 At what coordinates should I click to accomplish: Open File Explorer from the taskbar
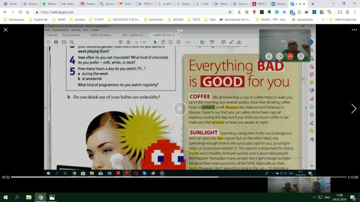28,197
